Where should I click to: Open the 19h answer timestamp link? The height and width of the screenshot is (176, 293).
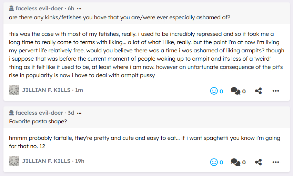80,161
